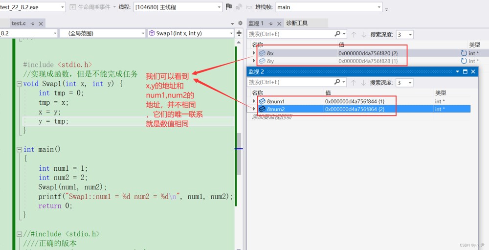Click the &y variable cube icon
Image resolution: width=489 pixels, height=250 pixels.
point(262,61)
